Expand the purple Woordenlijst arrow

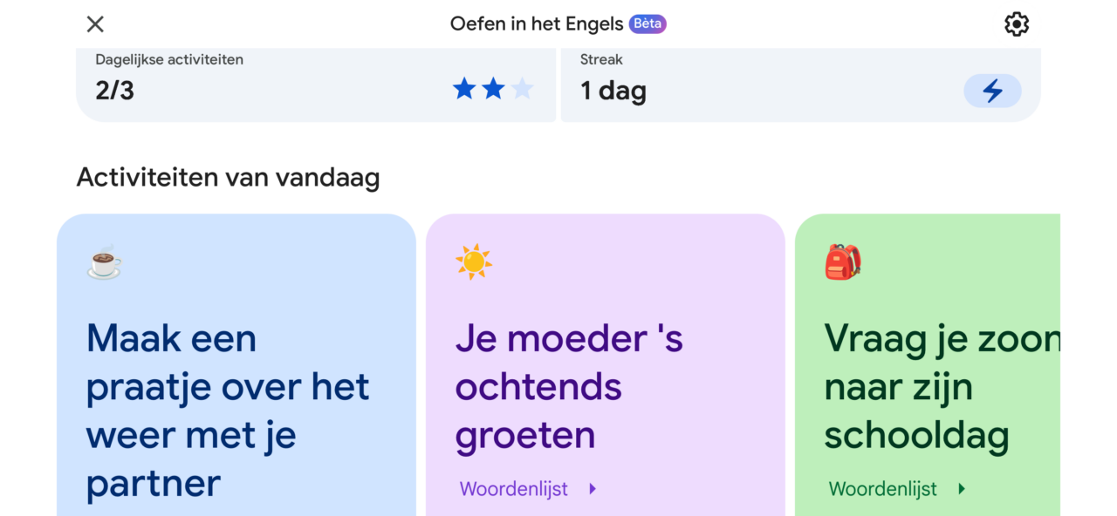[593, 489]
